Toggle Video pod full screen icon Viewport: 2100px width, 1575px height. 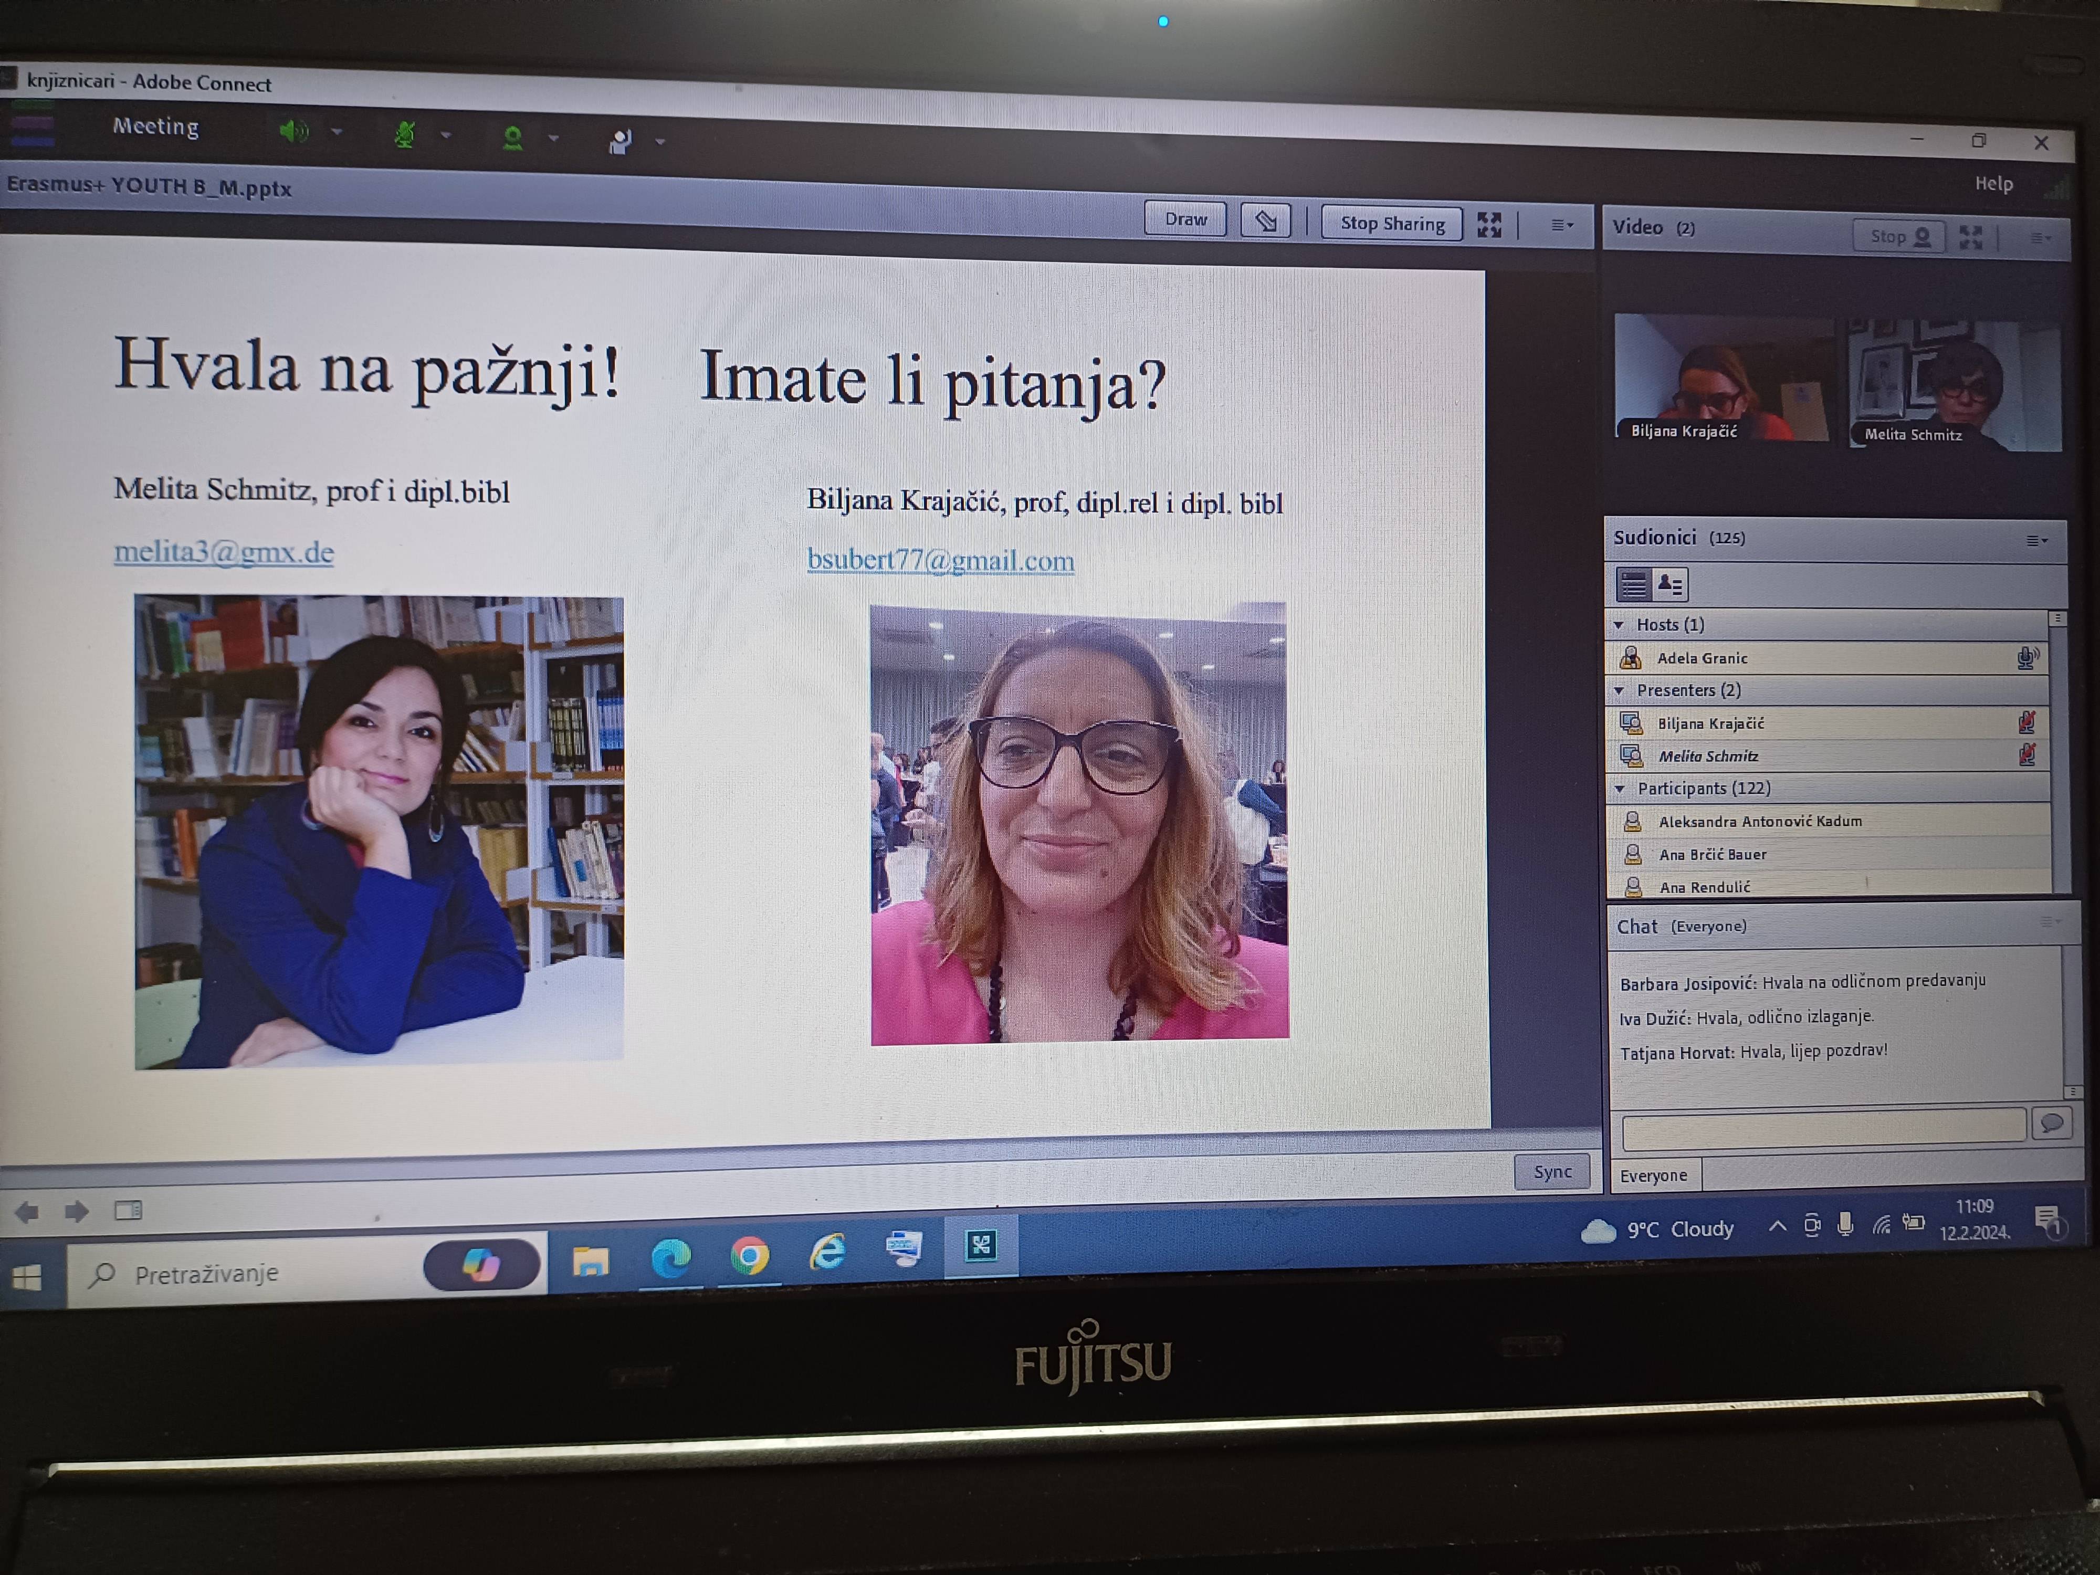pyautogui.click(x=1971, y=237)
